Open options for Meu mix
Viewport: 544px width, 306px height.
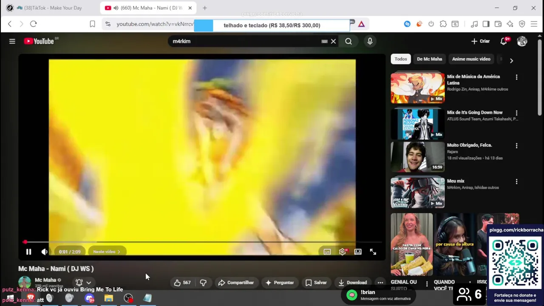pyautogui.click(x=516, y=181)
